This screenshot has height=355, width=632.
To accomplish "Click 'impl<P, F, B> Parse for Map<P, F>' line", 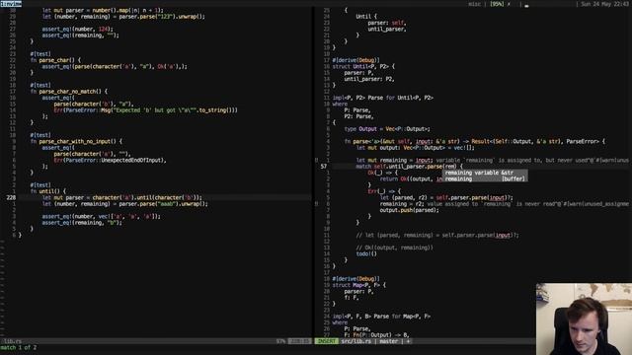I will (x=381, y=317).
